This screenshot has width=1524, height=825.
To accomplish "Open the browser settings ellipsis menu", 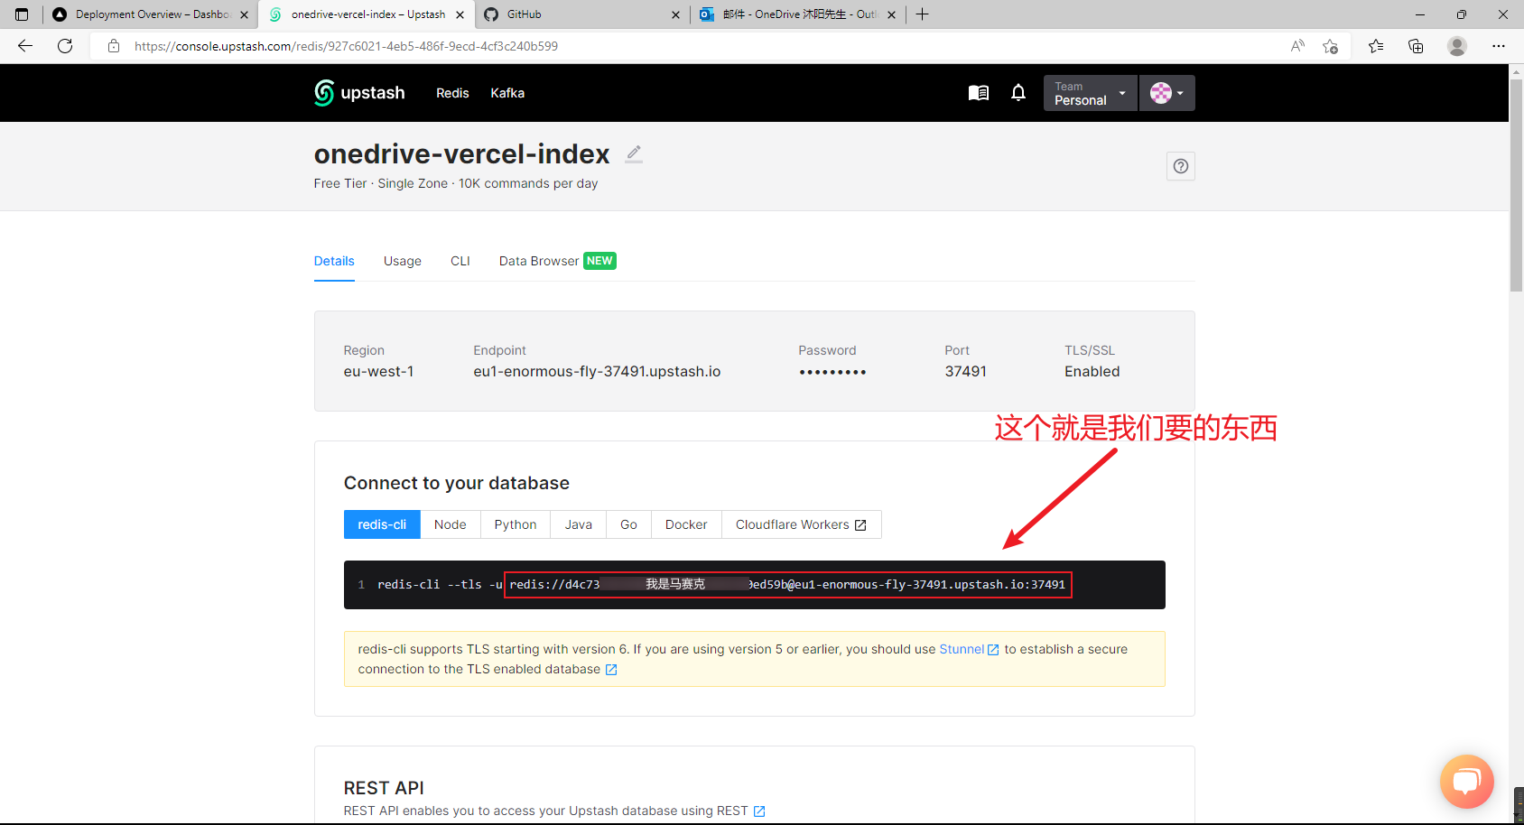I will [1499, 46].
